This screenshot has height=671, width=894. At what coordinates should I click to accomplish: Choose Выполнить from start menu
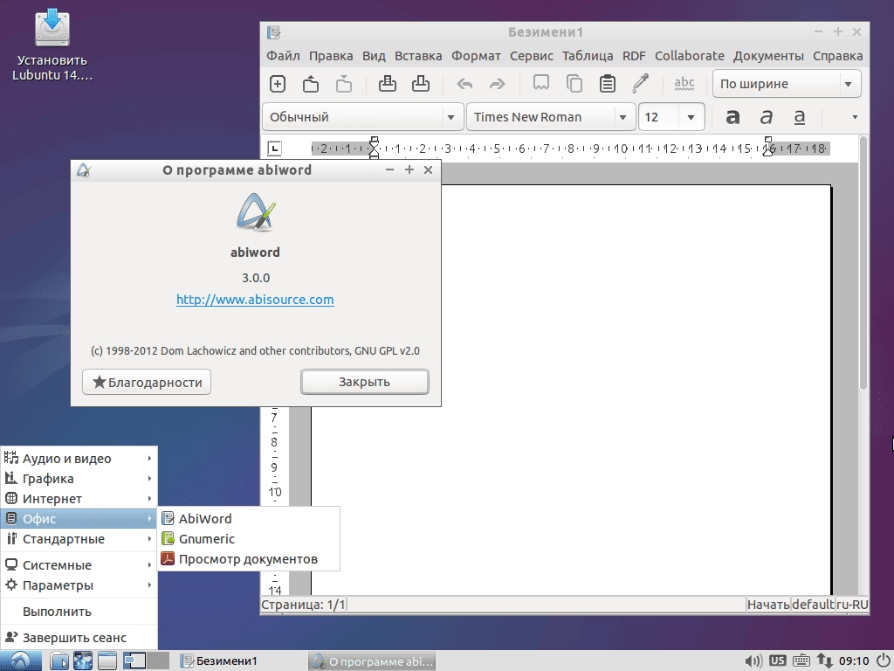(x=79, y=611)
